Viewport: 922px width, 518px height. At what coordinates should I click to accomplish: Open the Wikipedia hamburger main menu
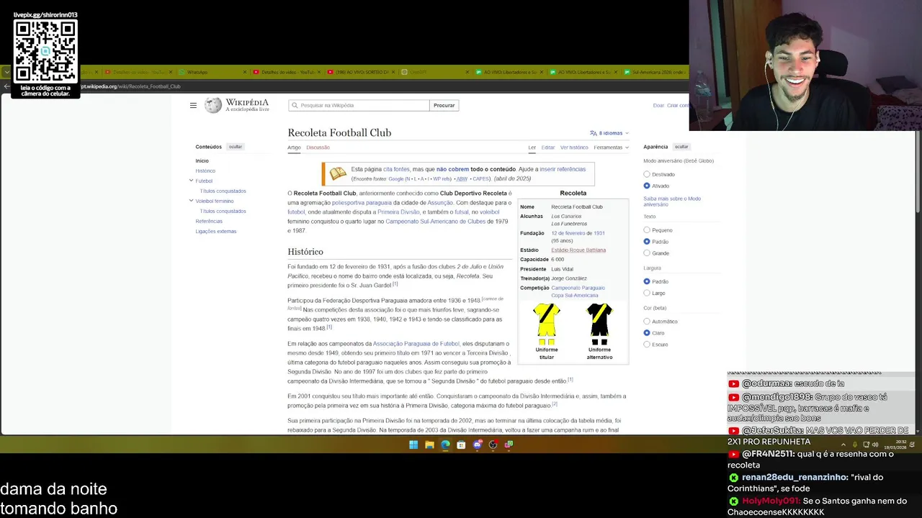193,105
